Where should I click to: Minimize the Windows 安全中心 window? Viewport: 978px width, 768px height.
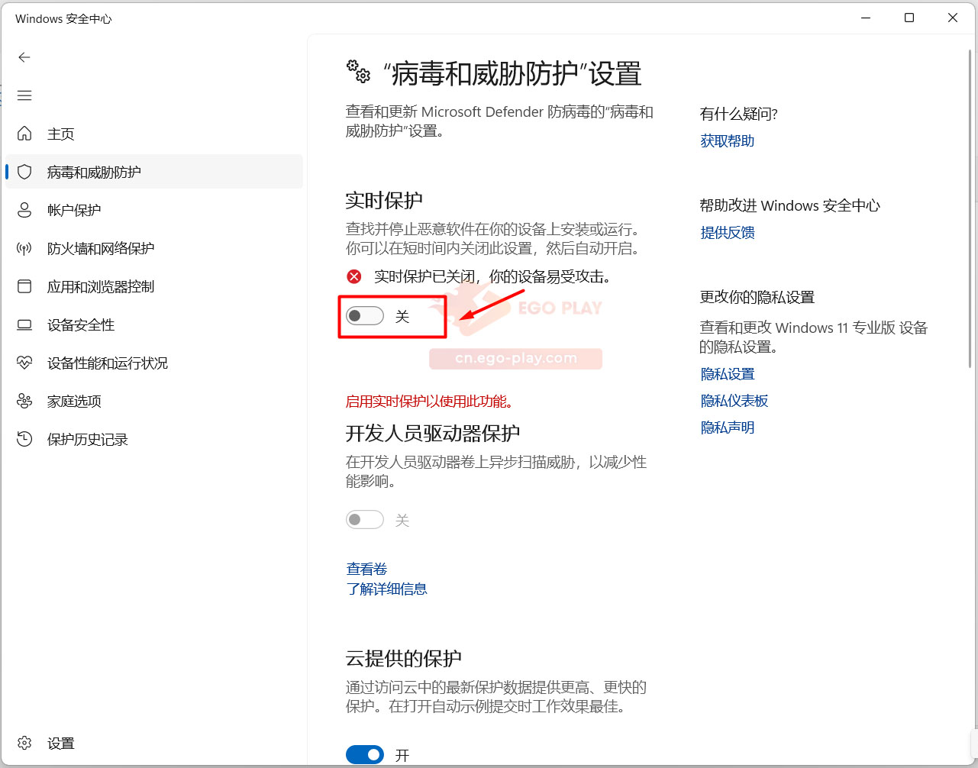[x=866, y=18]
